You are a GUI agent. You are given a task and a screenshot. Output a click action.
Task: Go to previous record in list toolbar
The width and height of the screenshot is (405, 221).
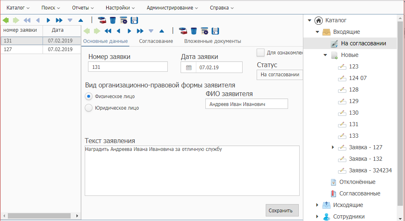click(38, 20)
